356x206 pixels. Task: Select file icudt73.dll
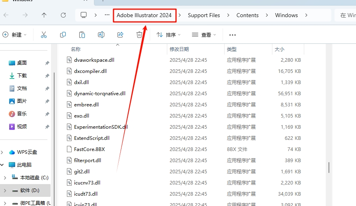[x=86, y=194]
